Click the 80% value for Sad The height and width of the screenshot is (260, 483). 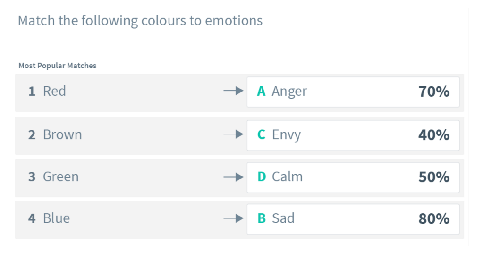coord(434,219)
